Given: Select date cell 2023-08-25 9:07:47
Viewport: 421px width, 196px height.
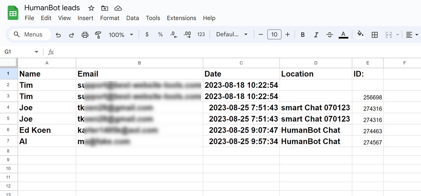Looking at the screenshot, I should (241, 130).
